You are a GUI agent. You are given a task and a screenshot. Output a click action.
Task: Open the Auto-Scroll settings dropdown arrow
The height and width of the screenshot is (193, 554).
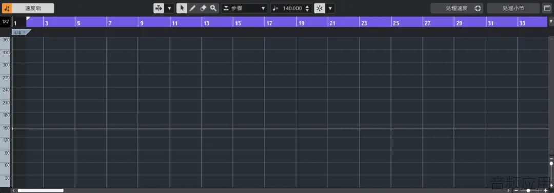(x=169, y=8)
